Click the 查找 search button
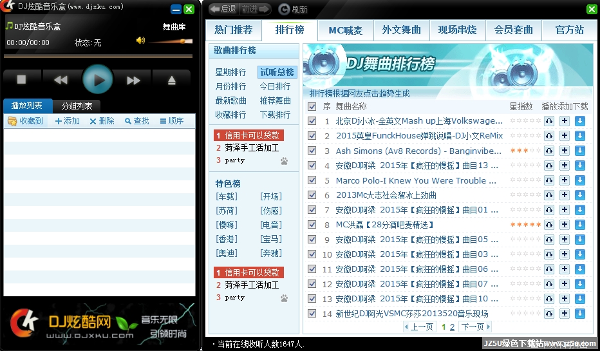The width and height of the screenshot is (600, 351). pos(136,121)
